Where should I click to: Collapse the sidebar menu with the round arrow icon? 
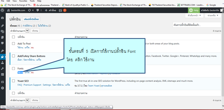point(3,88)
